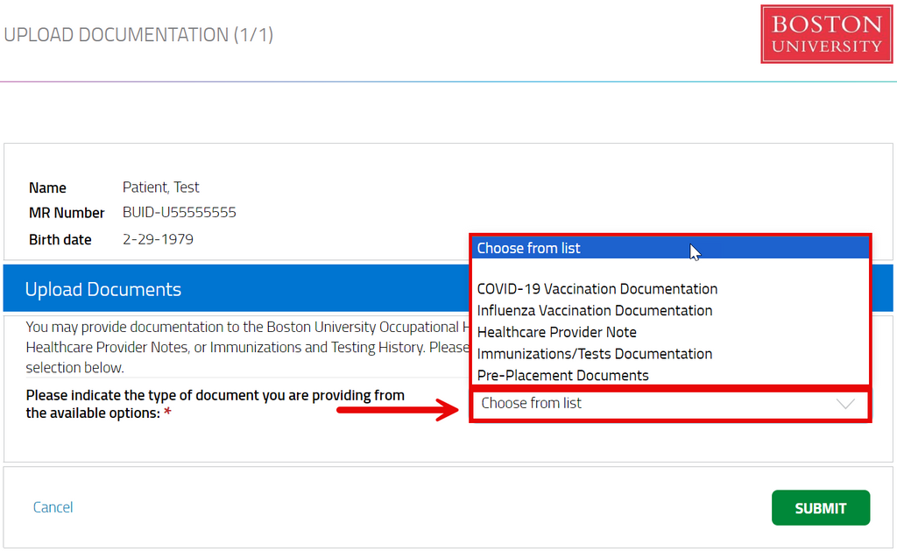Click the 'Please indicate the type of document' label
Viewport: 897px width, 551px height.
click(215, 404)
